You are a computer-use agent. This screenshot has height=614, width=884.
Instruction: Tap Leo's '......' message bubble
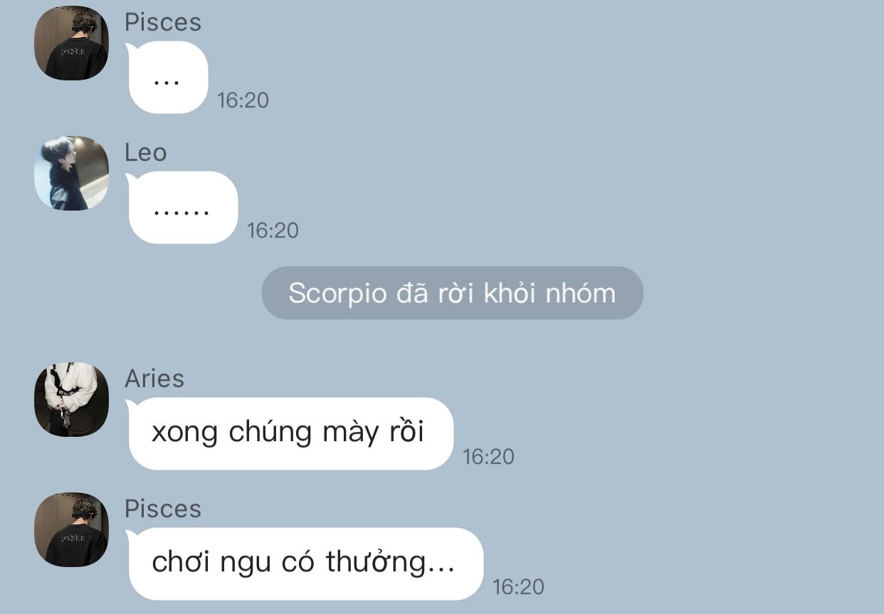182,208
